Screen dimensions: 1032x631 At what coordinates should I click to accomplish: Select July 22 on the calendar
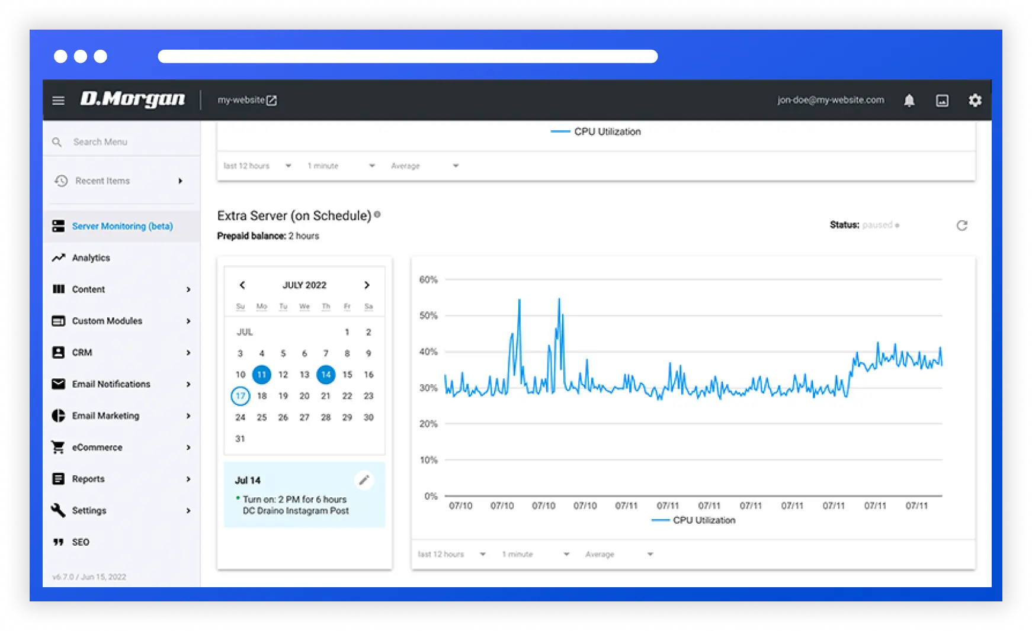pos(347,396)
